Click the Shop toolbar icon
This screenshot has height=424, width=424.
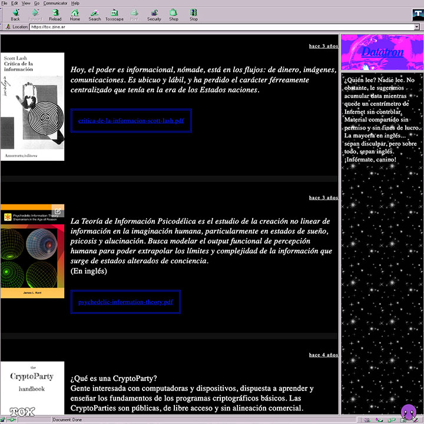pyautogui.click(x=174, y=15)
